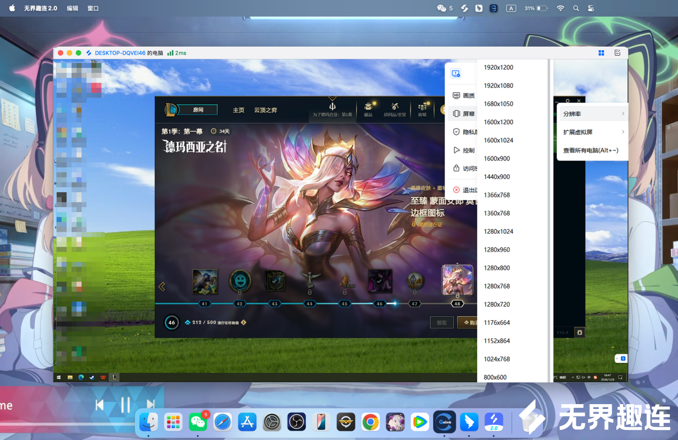This screenshot has height=440, width=678.
Task: Open the 隐私屏 privacy shield option
Action: [x=464, y=132]
